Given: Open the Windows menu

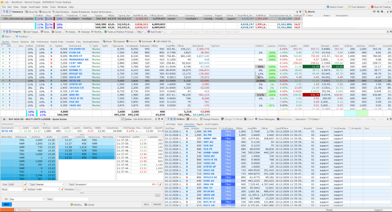Looking at the screenshot, I should 62,7.
